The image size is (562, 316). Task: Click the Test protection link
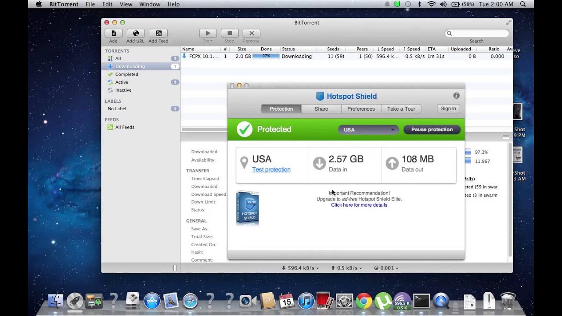pyautogui.click(x=271, y=169)
